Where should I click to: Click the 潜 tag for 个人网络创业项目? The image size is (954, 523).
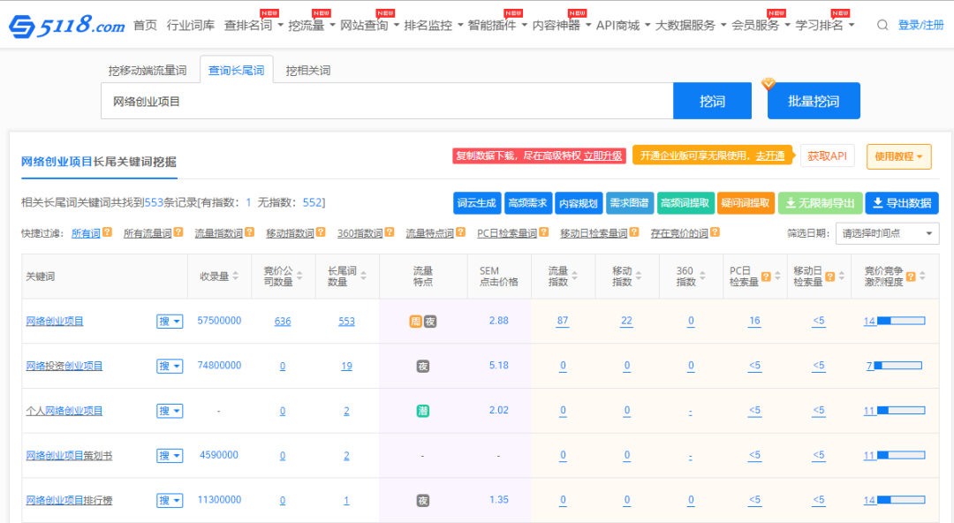(423, 411)
